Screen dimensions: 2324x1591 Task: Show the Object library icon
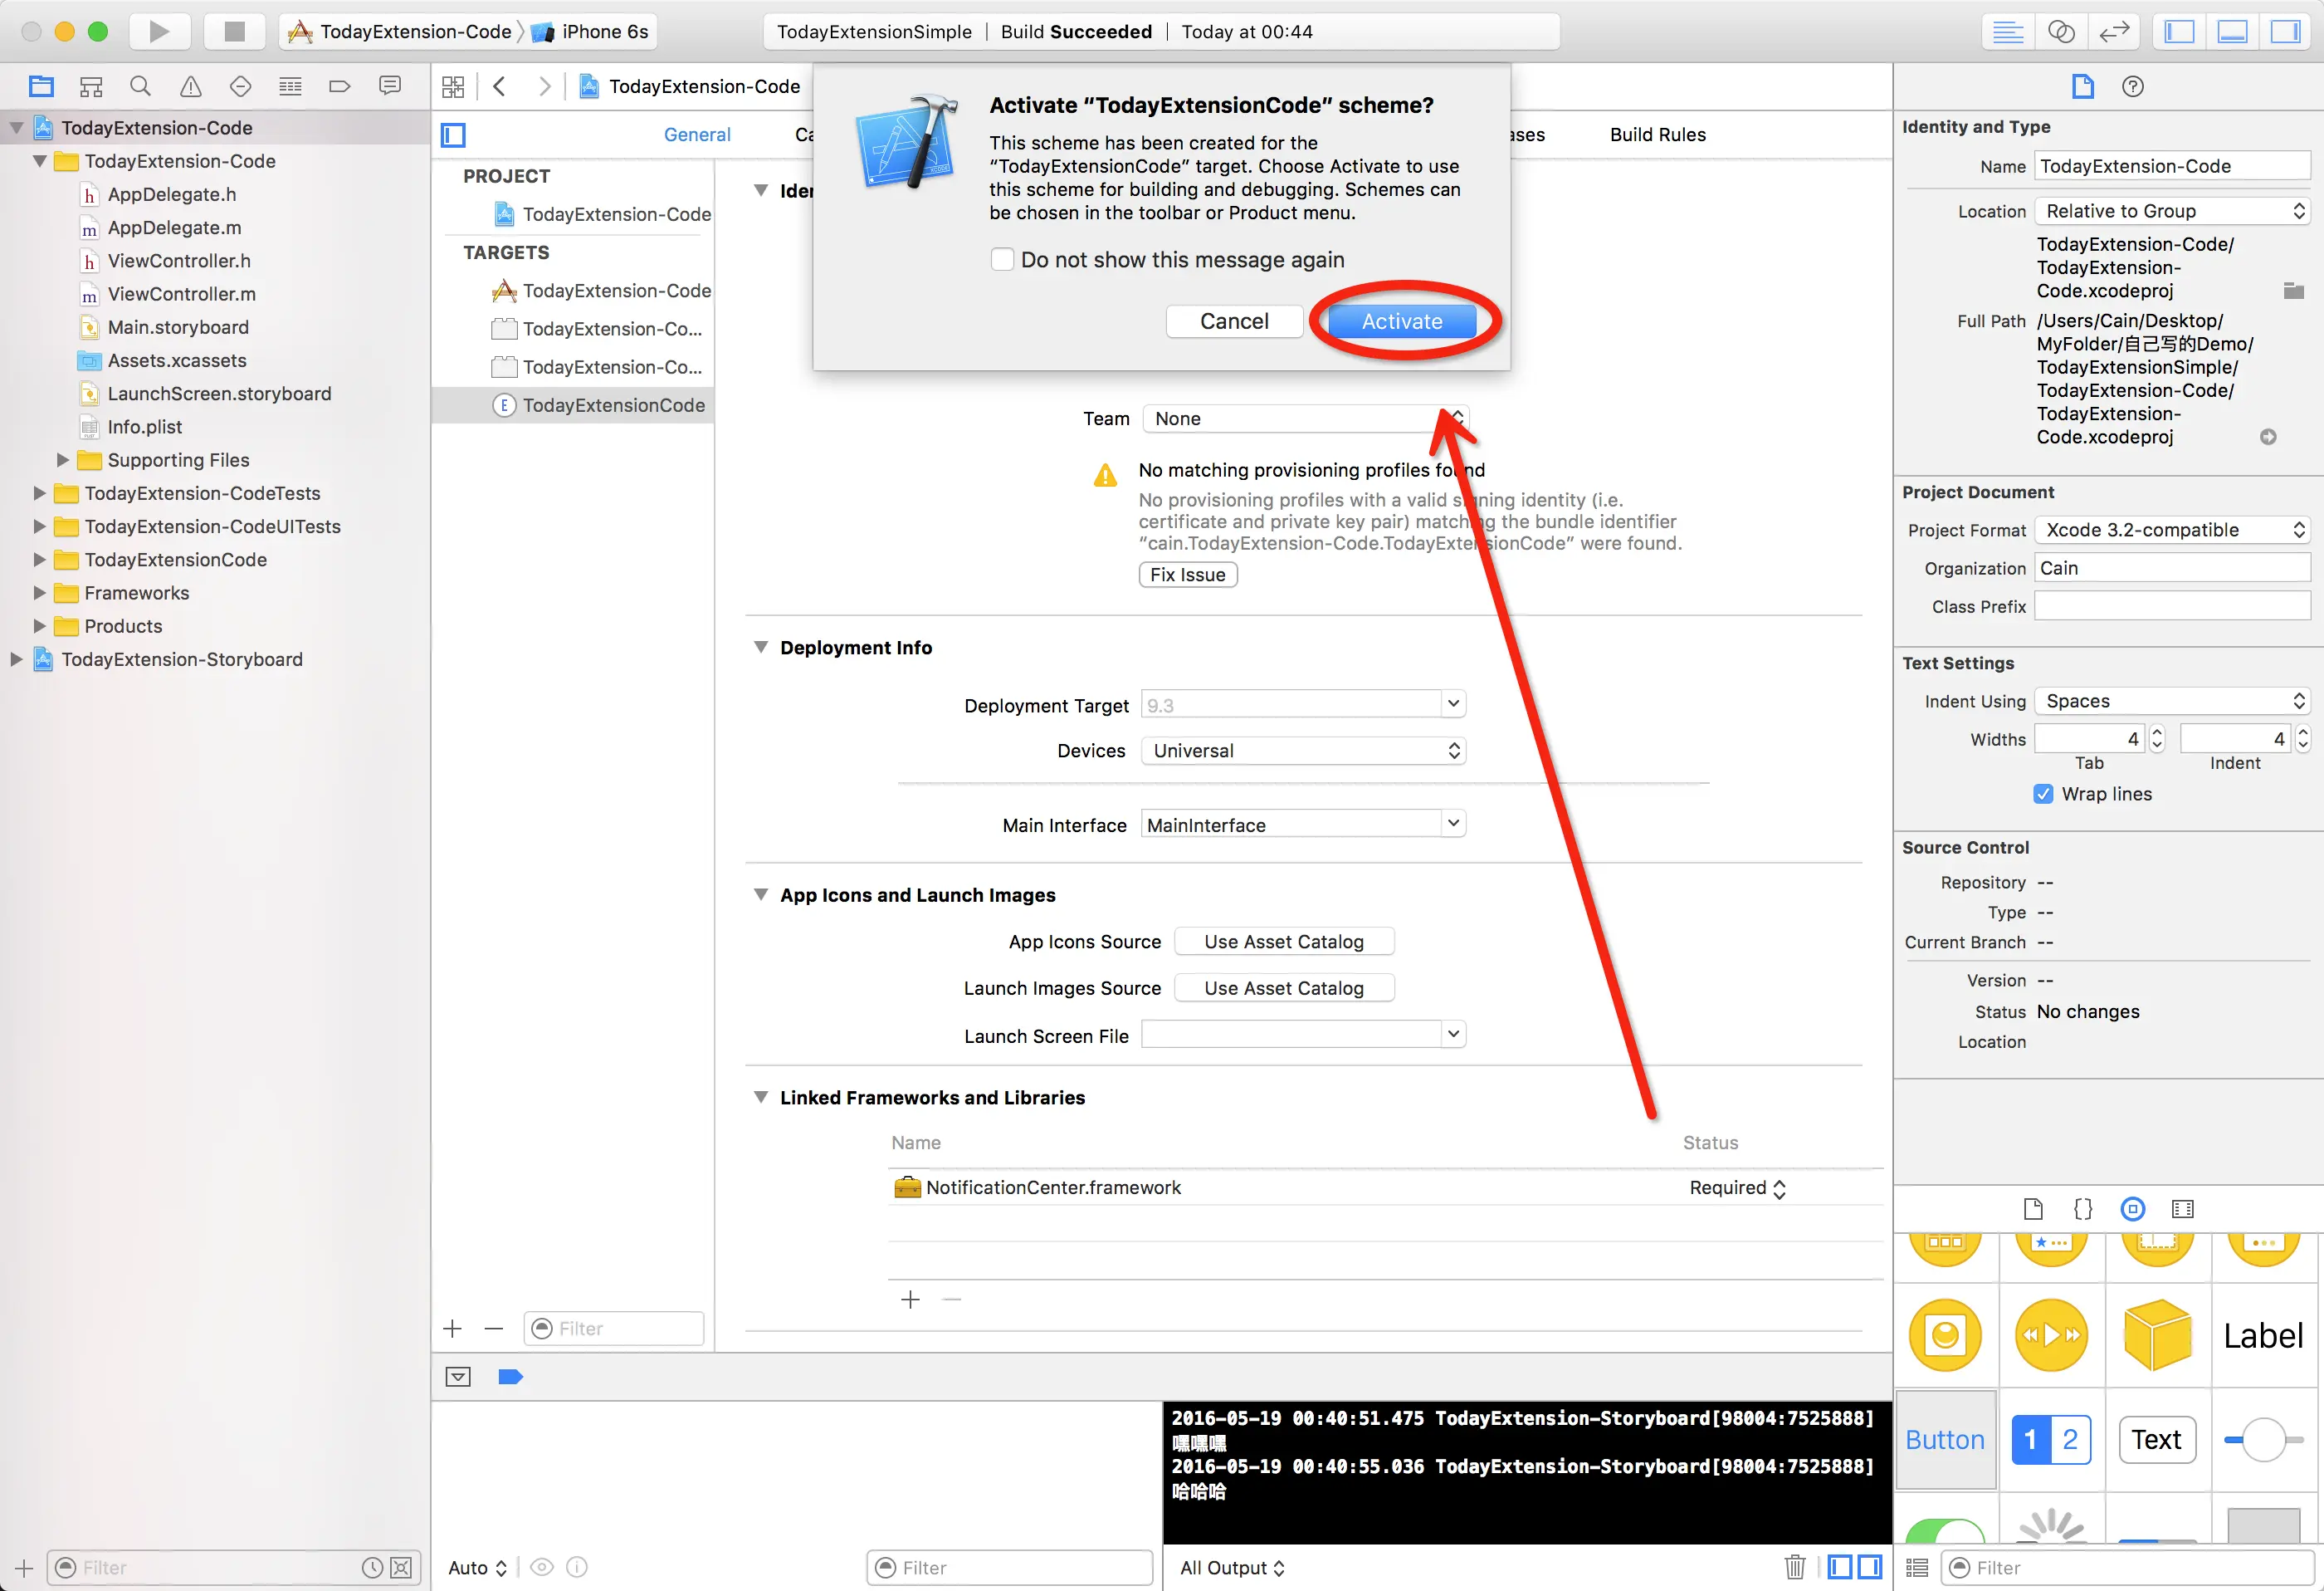(x=2132, y=1209)
